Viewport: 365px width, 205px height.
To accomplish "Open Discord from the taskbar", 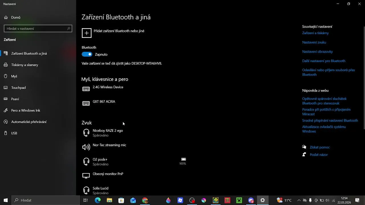I will (251, 200).
